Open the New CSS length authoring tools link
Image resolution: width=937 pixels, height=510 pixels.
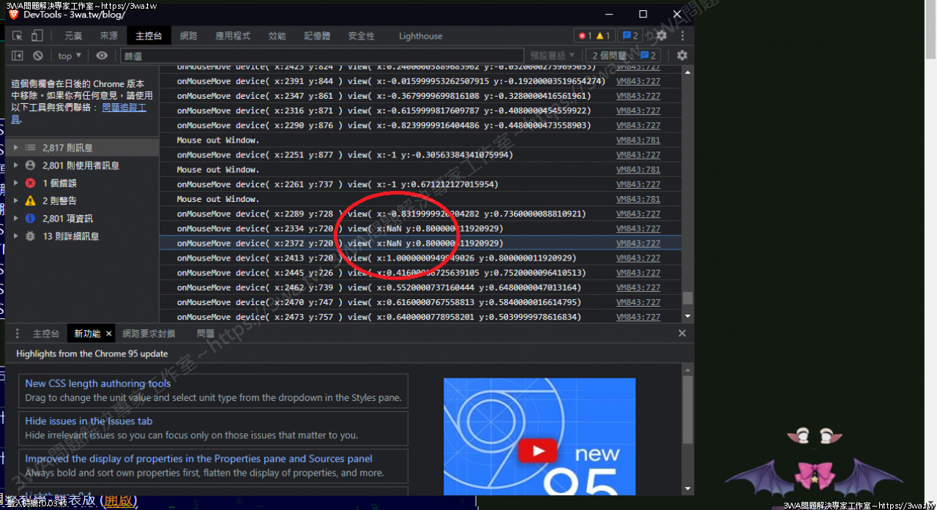point(97,383)
